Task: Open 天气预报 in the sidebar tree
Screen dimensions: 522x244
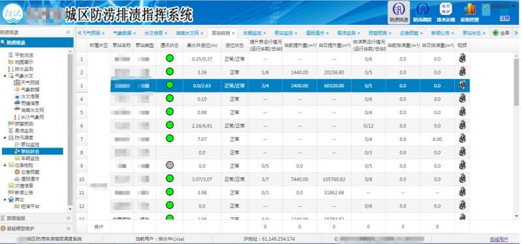Action: point(27,83)
